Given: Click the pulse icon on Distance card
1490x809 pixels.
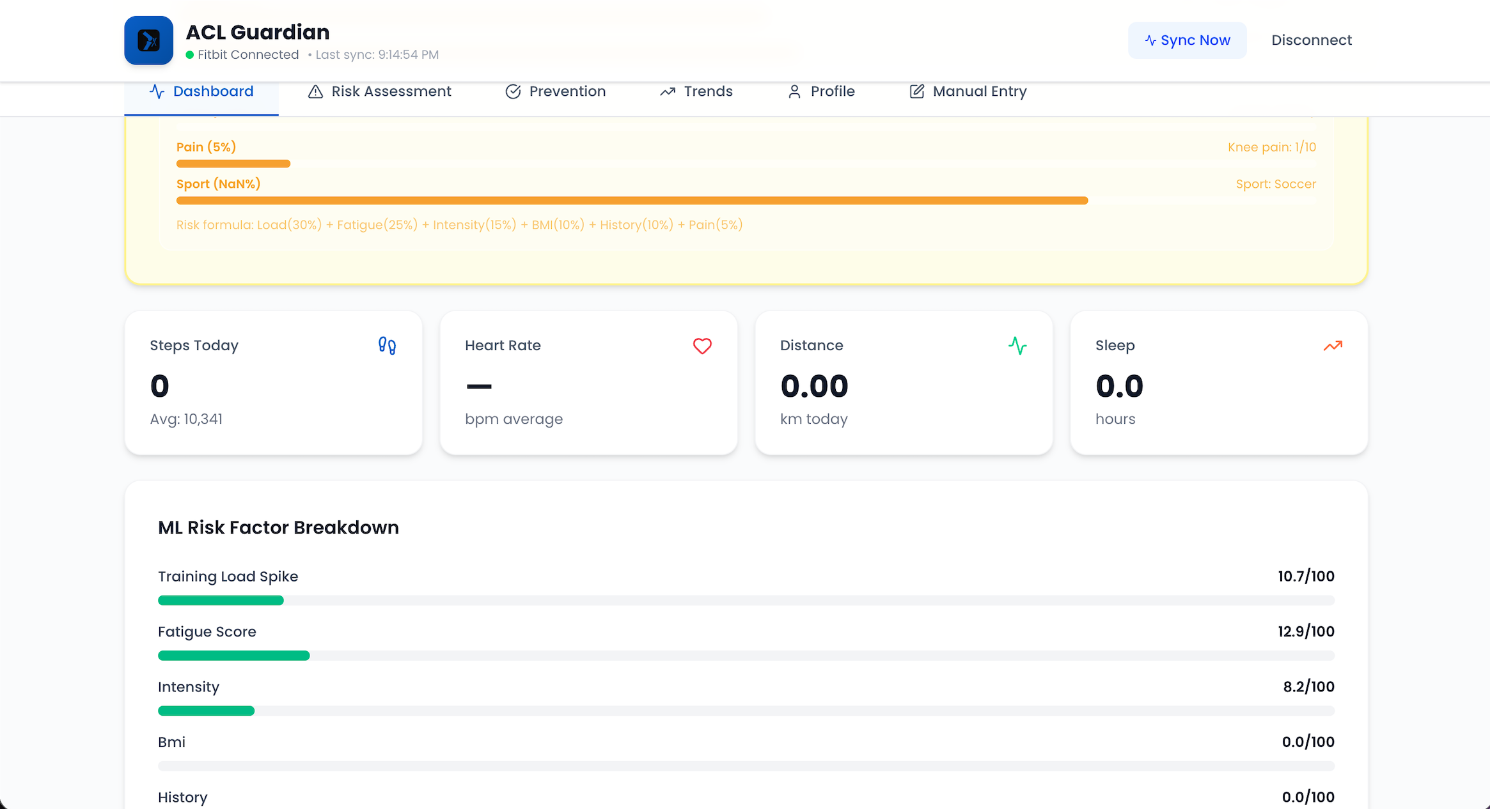Looking at the screenshot, I should point(1017,346).
